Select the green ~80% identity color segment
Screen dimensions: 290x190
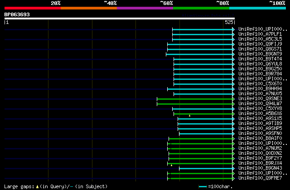201,8
